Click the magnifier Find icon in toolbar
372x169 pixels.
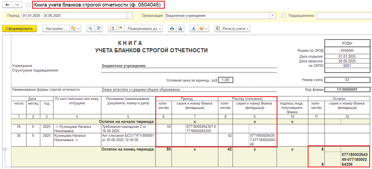pyautogui.click(x=90, y=29)
